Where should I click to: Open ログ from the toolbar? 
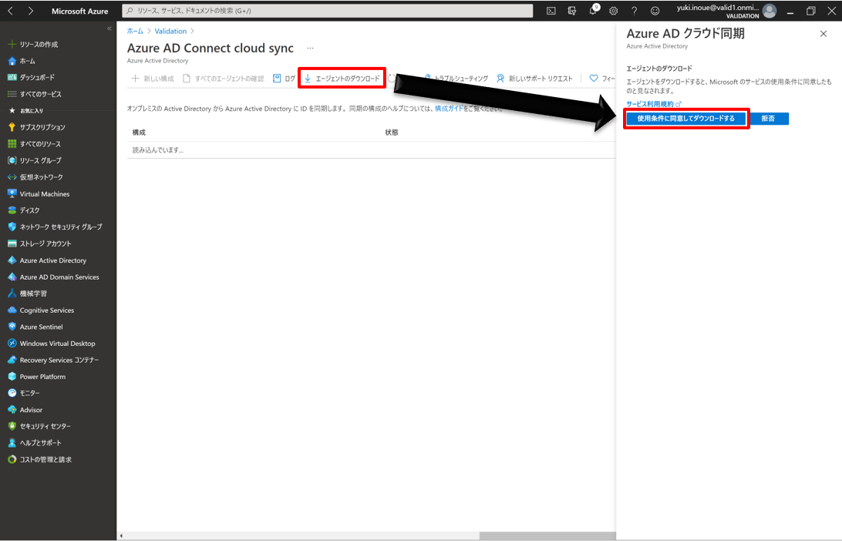point(284,79)
